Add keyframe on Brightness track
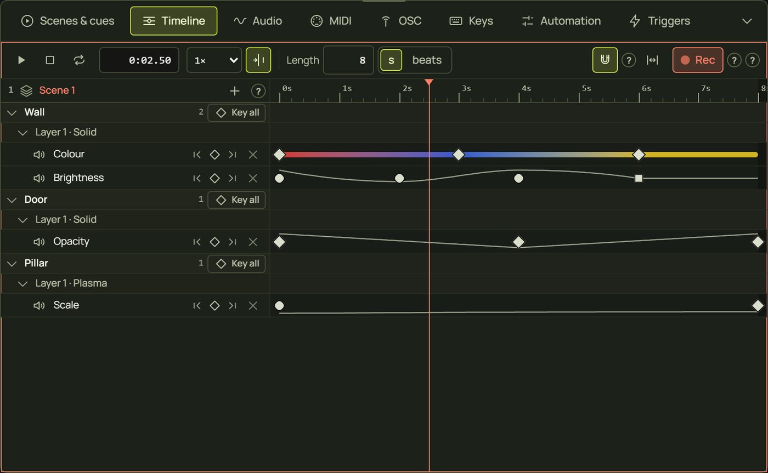The image size is (768, 473). click(x=214, y=178)
